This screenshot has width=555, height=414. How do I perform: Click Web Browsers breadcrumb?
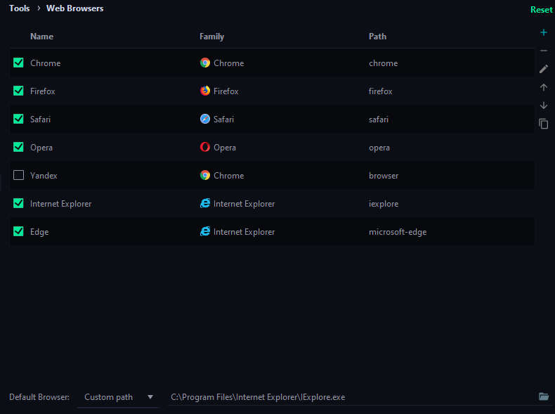tap(74, 8)
